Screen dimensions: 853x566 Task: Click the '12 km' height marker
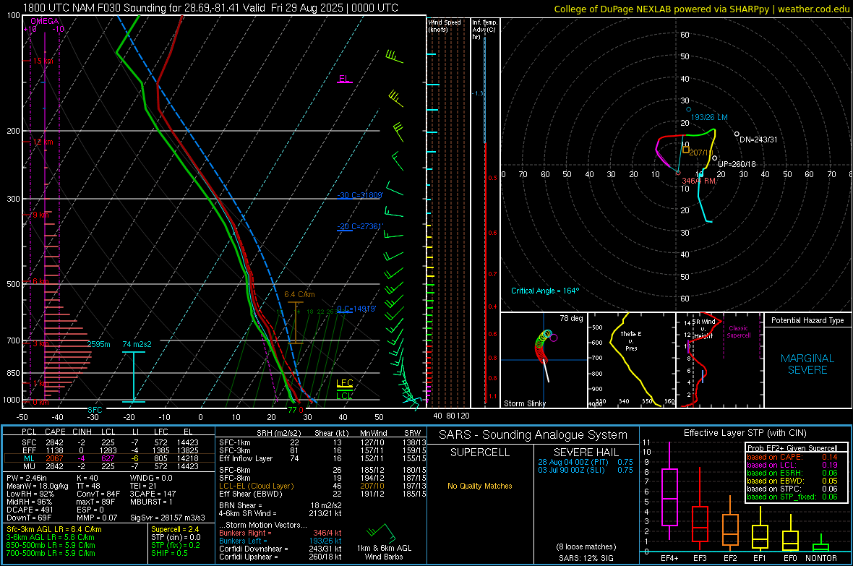[43, 142]
